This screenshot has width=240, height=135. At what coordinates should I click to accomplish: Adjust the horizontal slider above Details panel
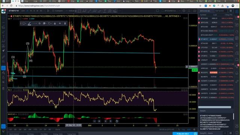pyautogui.click(x=214, y=107)
